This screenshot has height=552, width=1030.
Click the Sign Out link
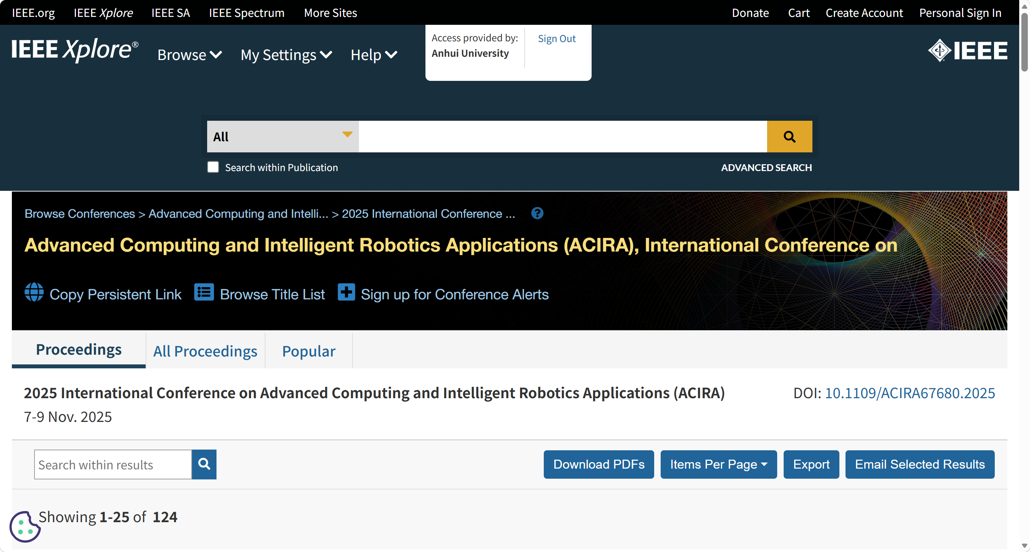coord(557,38)
